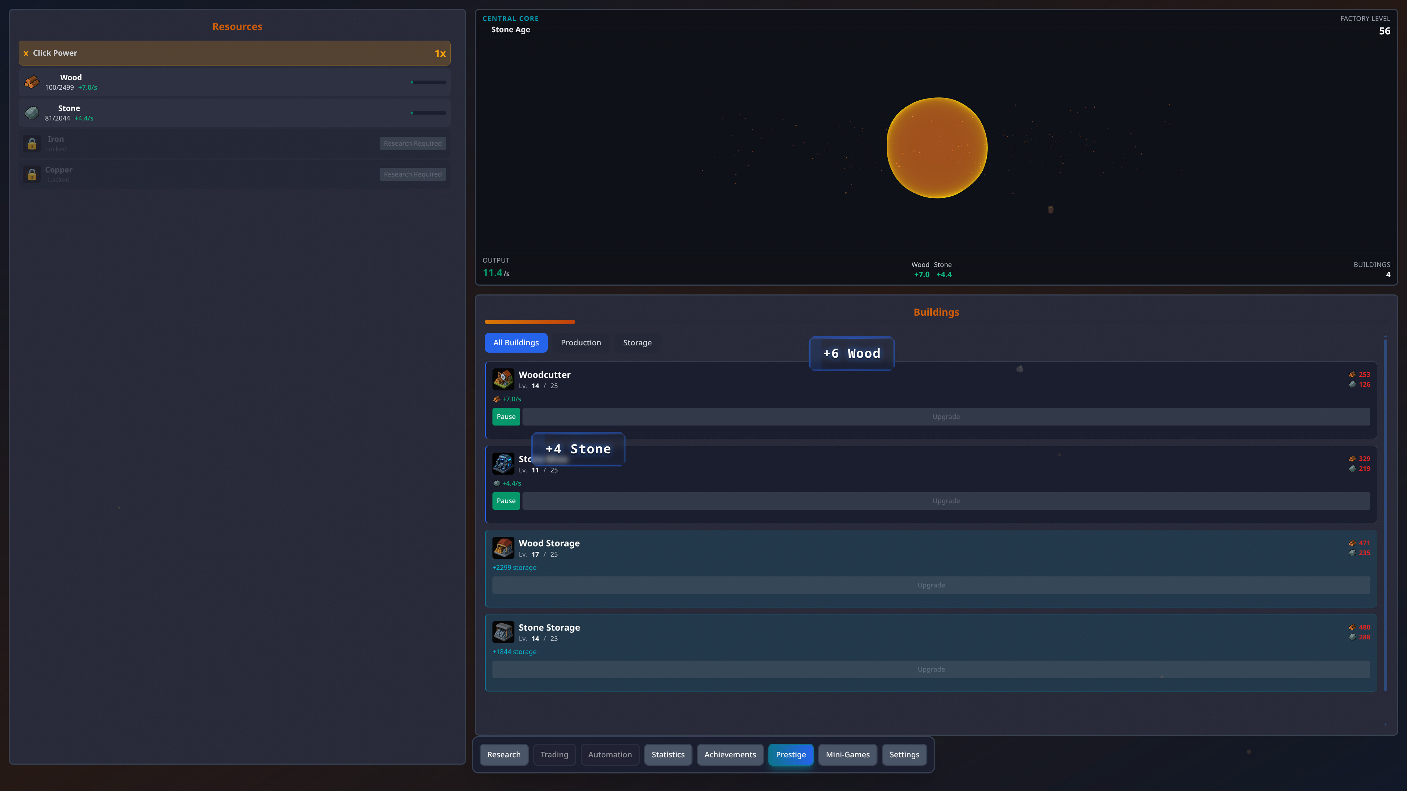Open the Statistics panel
Viewport: 1407px width, 791px height.
tap(668, 754)
